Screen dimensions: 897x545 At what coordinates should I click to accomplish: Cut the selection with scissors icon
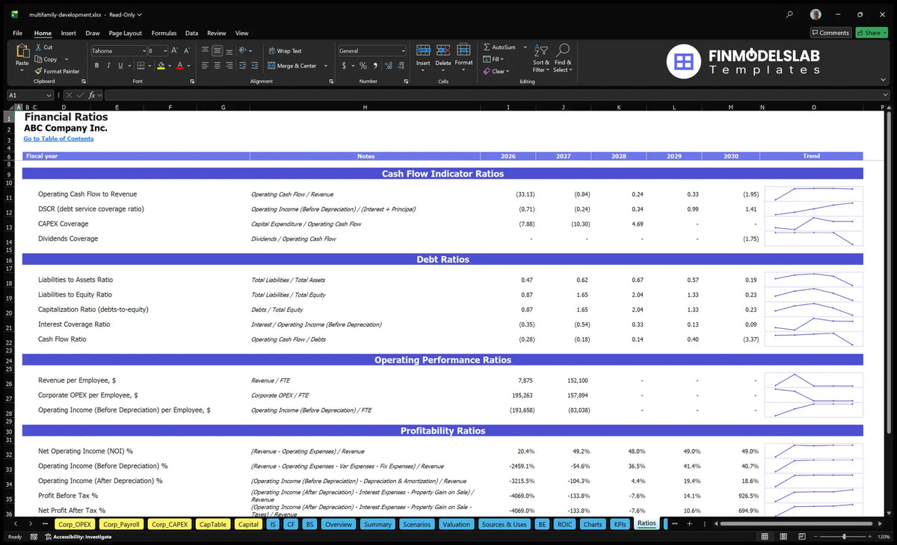click(x=39, y=47)
